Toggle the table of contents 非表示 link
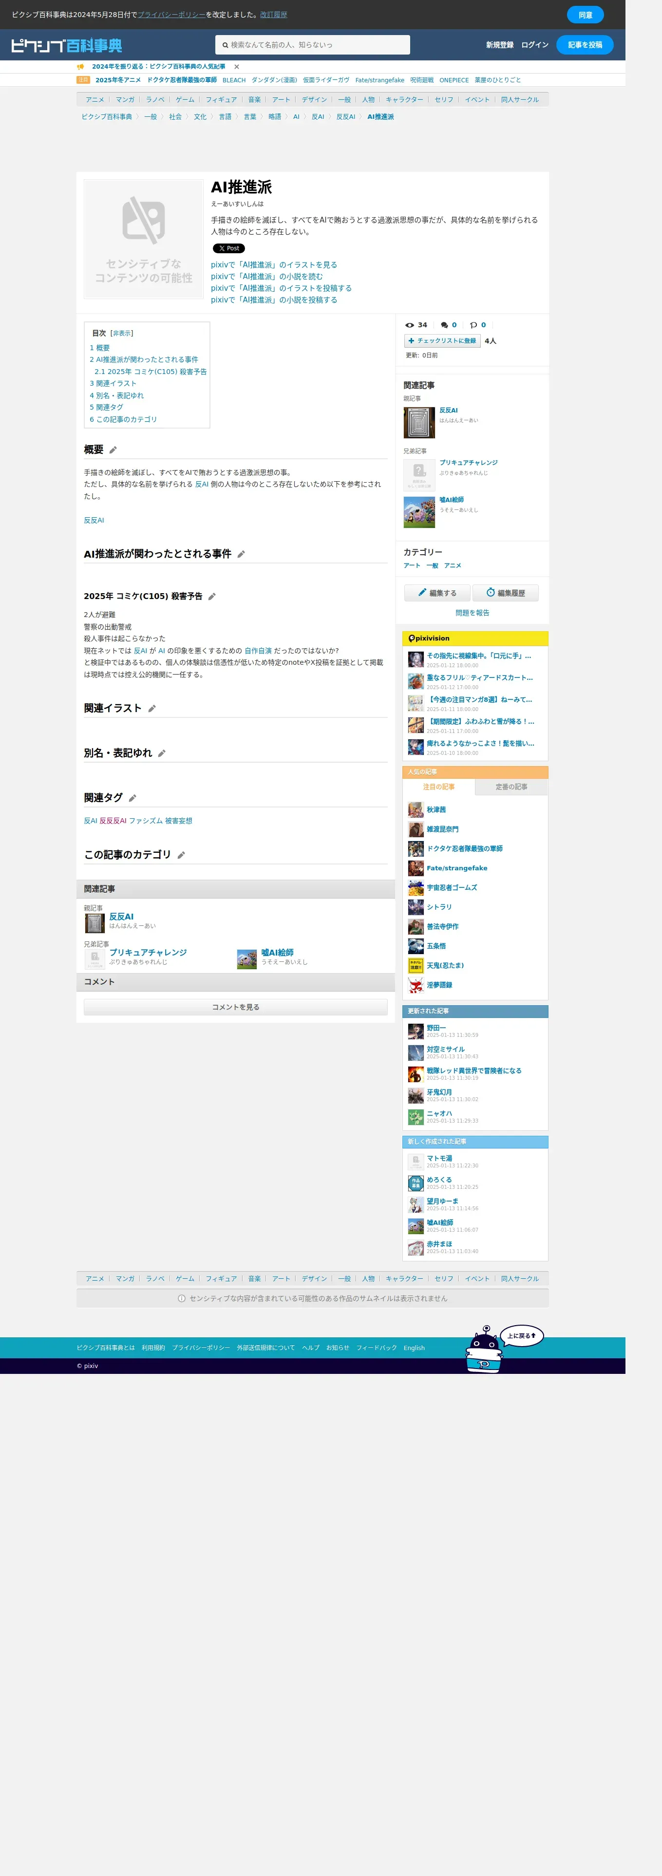Image resolution: width=662 pixels, height=1876 pixels. pyautogui.click(x=122, y=334)
